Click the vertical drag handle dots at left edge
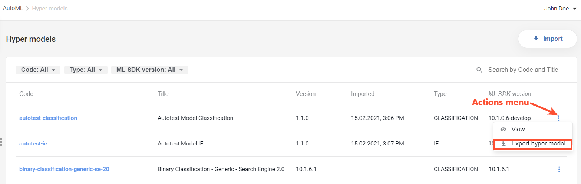The height and width of the screenshot is (184, 581). (x=1, y=142)
